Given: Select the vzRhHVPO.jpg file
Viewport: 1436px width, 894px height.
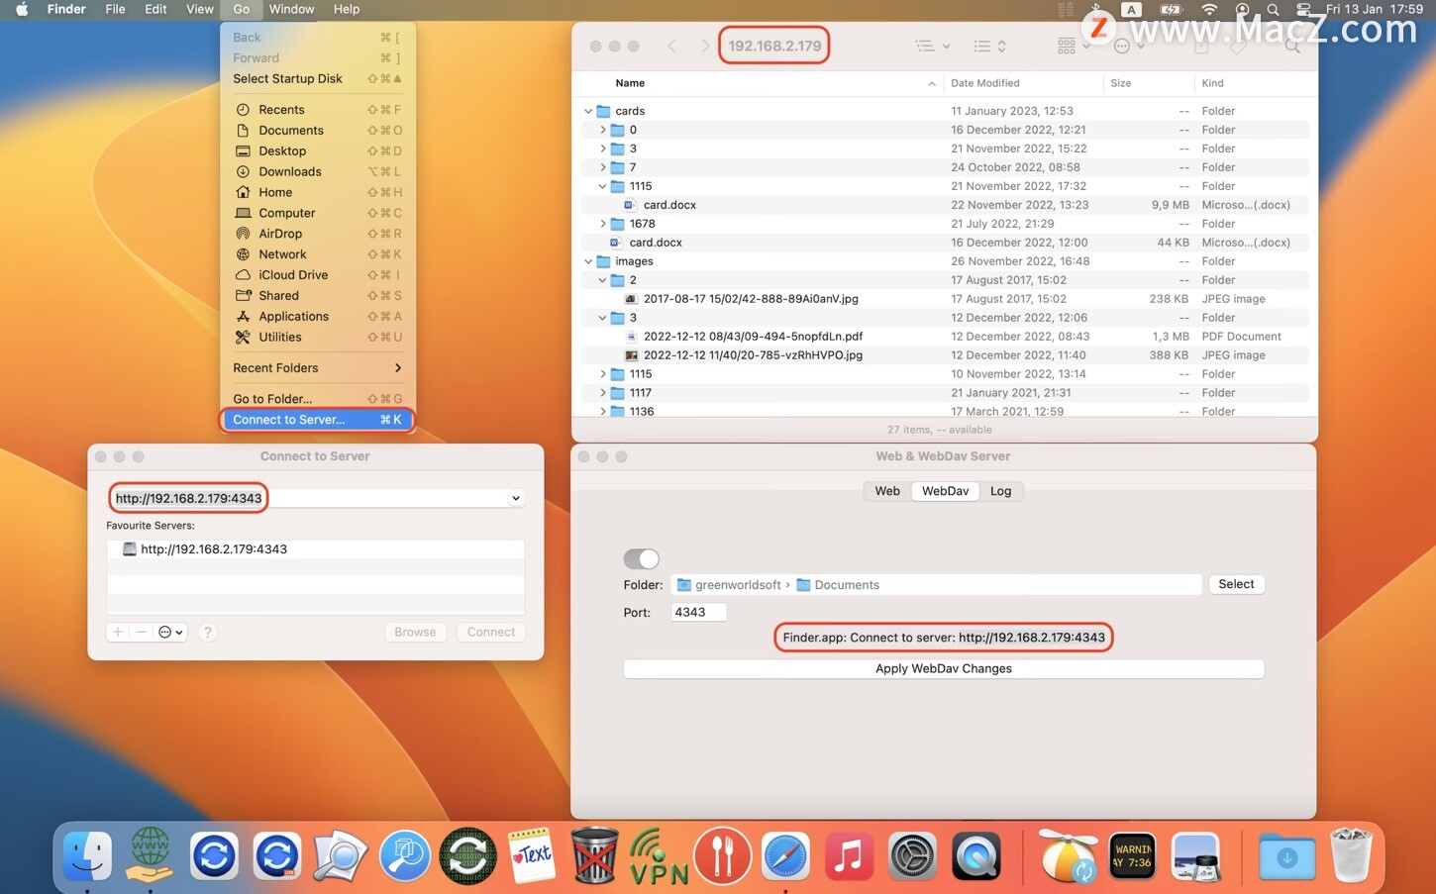Looking at the screenshot, I should pos(945,355).
